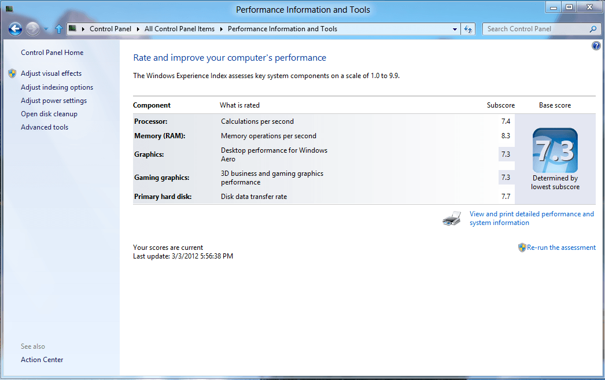Click the printer icon
Image resolution: width=605 pixels, height=380 pixels.
point(452,219)
